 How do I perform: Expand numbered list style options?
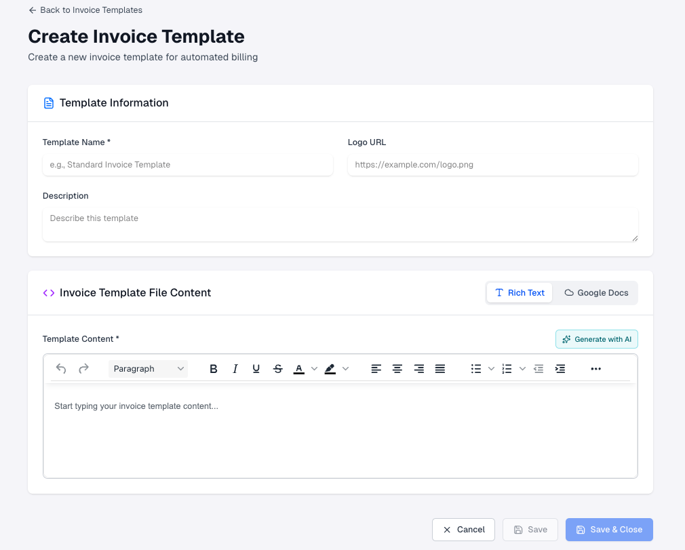(522, 369)
